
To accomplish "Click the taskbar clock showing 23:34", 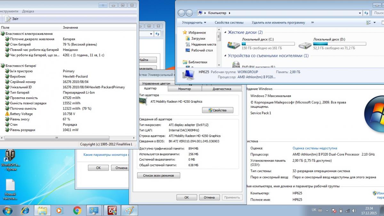I will (369, 208).
